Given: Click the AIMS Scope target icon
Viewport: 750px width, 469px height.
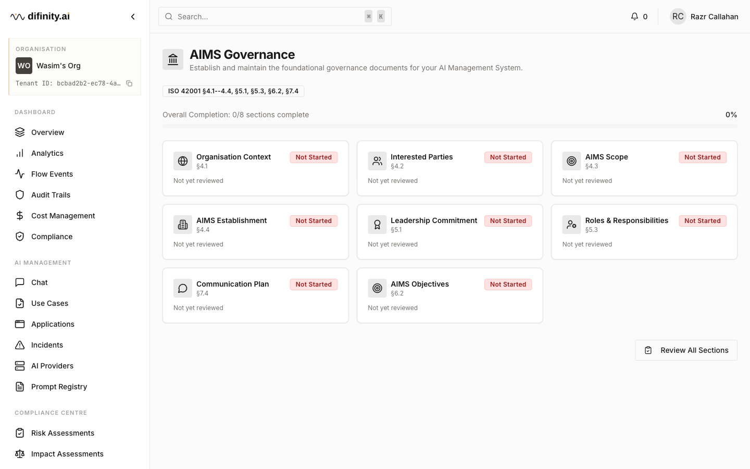Looking at the screenshot, I should click(571, 161).
